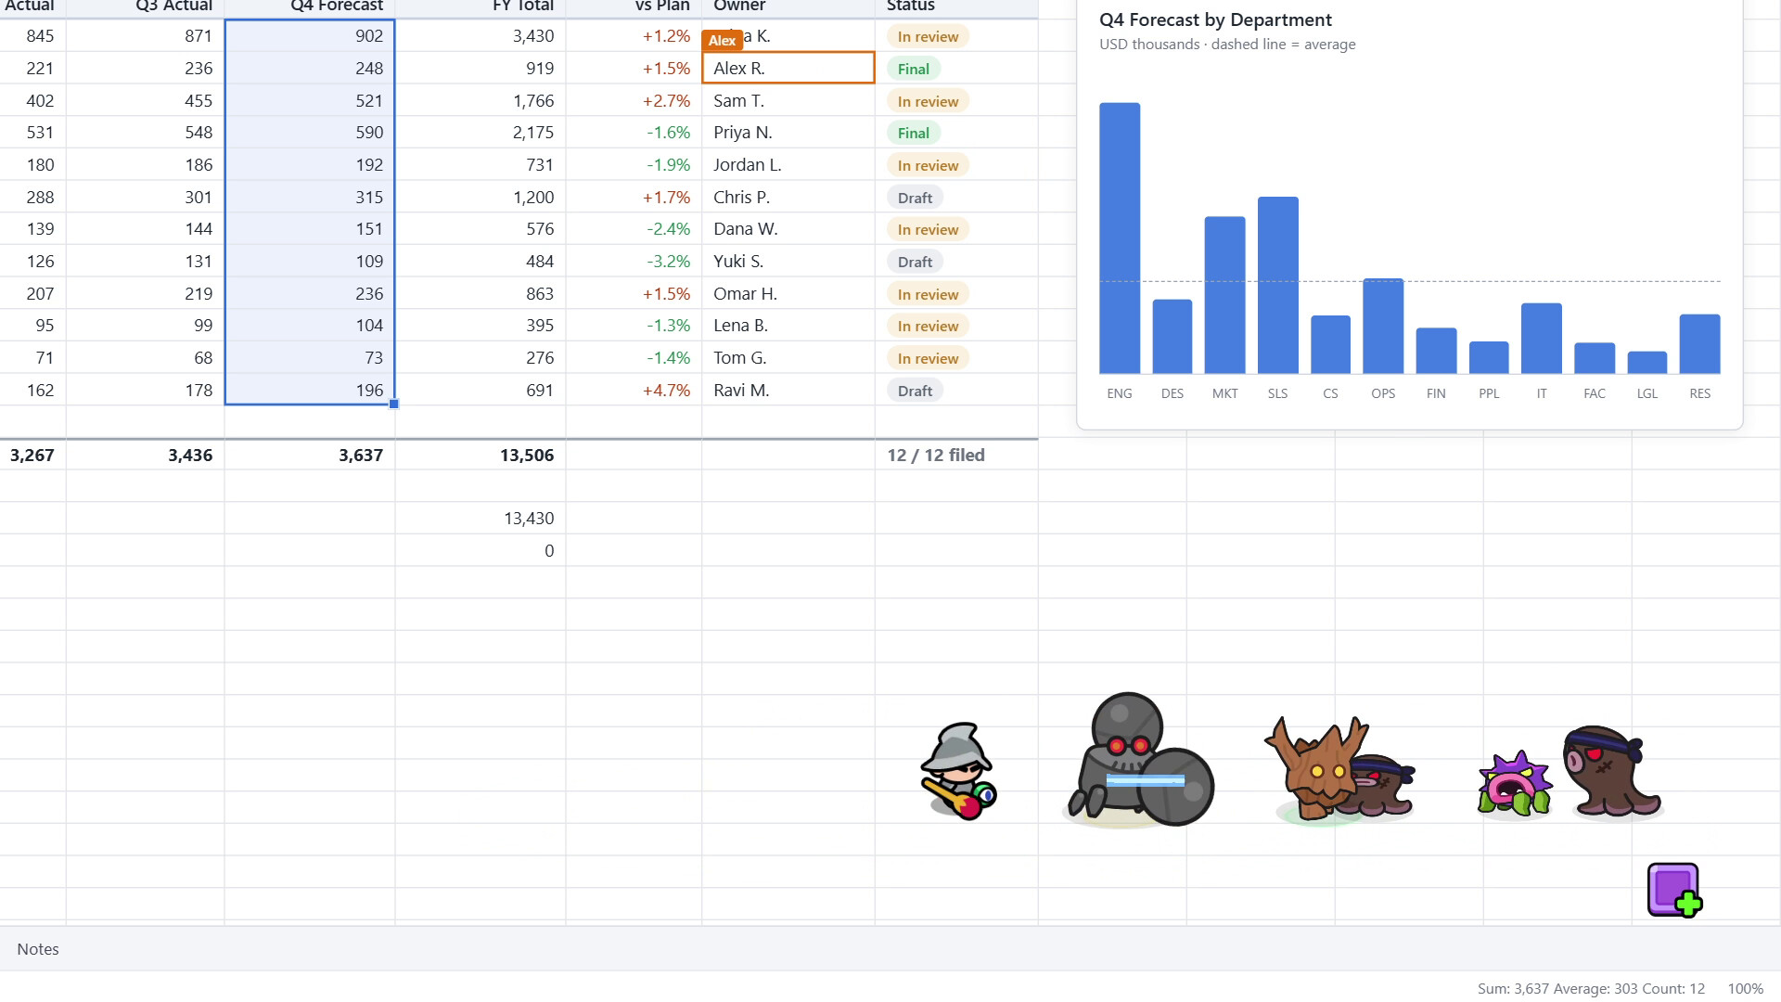Select the SLS bar in the chart

click(1278, 285)
